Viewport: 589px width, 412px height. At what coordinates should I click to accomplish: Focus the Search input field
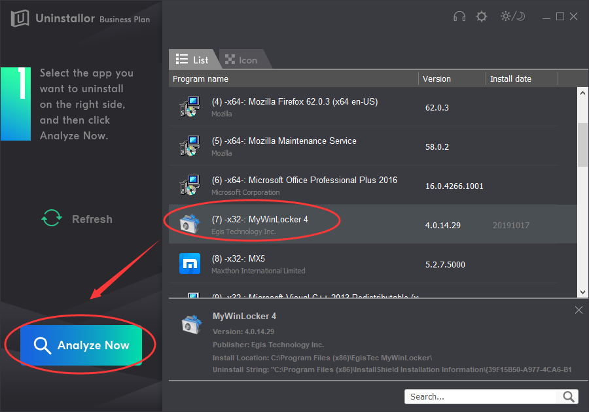[482, 396]
